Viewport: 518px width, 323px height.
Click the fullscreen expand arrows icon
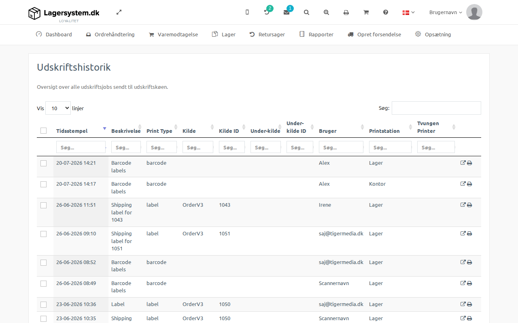pyautogui.click(x=119, y=12)
